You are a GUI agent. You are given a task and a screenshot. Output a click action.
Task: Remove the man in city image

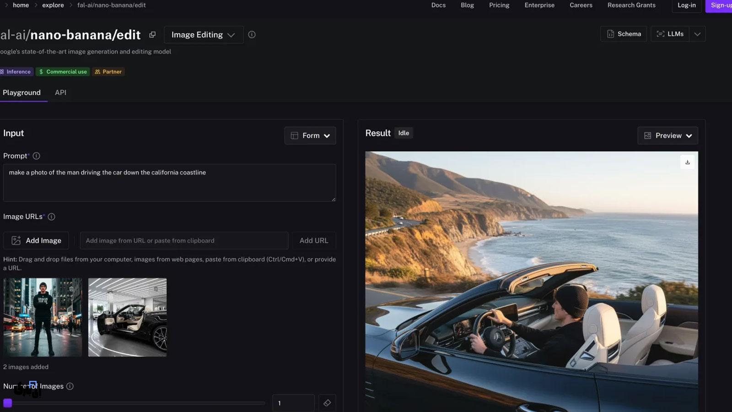pos(71,289)
